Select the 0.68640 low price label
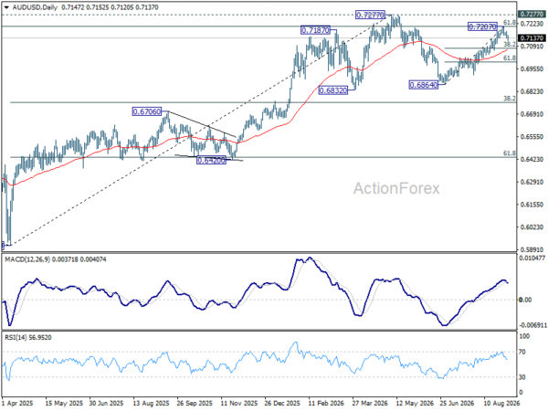Image resolution: width=548 pixels, height=411 pixels. [423, 85]
